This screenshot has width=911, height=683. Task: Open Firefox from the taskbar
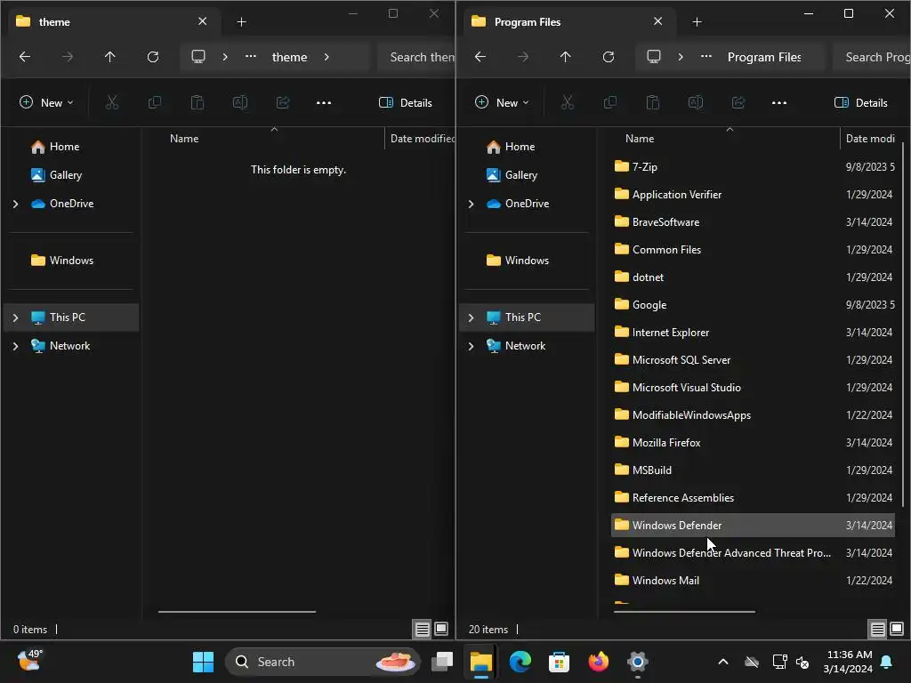(599, 662)
